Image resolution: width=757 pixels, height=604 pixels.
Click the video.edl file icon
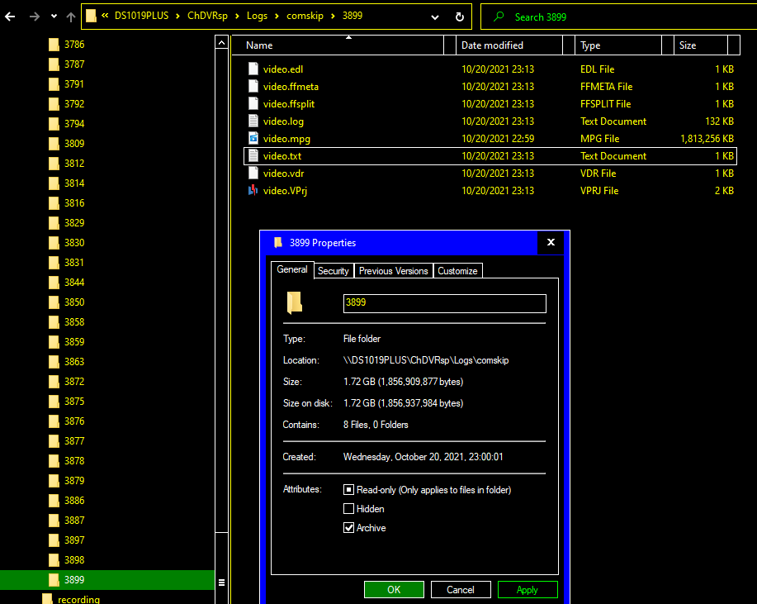pyautogui.click(x=253, y=69)
